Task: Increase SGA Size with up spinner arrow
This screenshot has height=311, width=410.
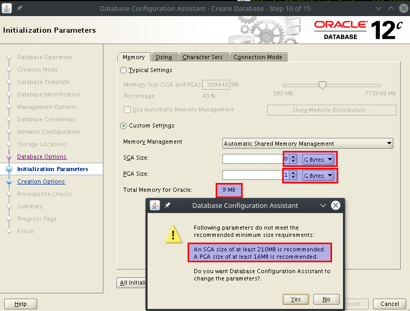Action: click(294, 157)
